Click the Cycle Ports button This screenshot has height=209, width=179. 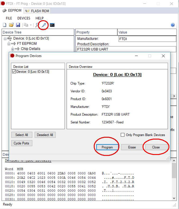click(22, 143)
